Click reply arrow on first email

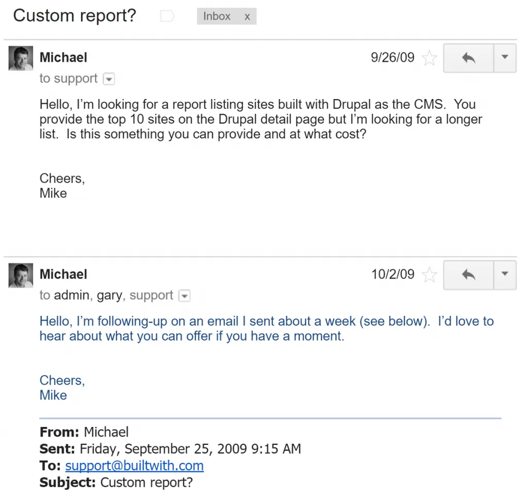coord(468,58)
